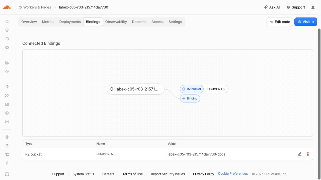Switch to the Settings tab
Image resolution: width=321 pixels, height=180 pixels.
point(175,22)
